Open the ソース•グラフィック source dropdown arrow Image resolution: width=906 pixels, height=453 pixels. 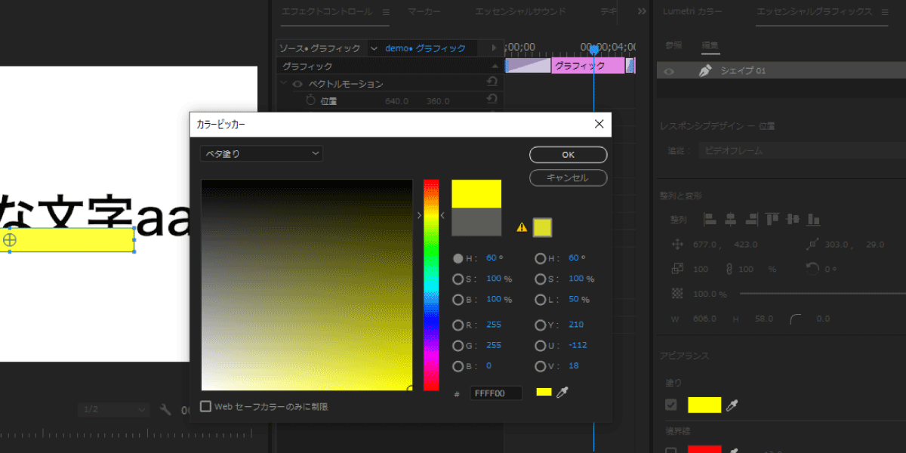tap(374, 48)
